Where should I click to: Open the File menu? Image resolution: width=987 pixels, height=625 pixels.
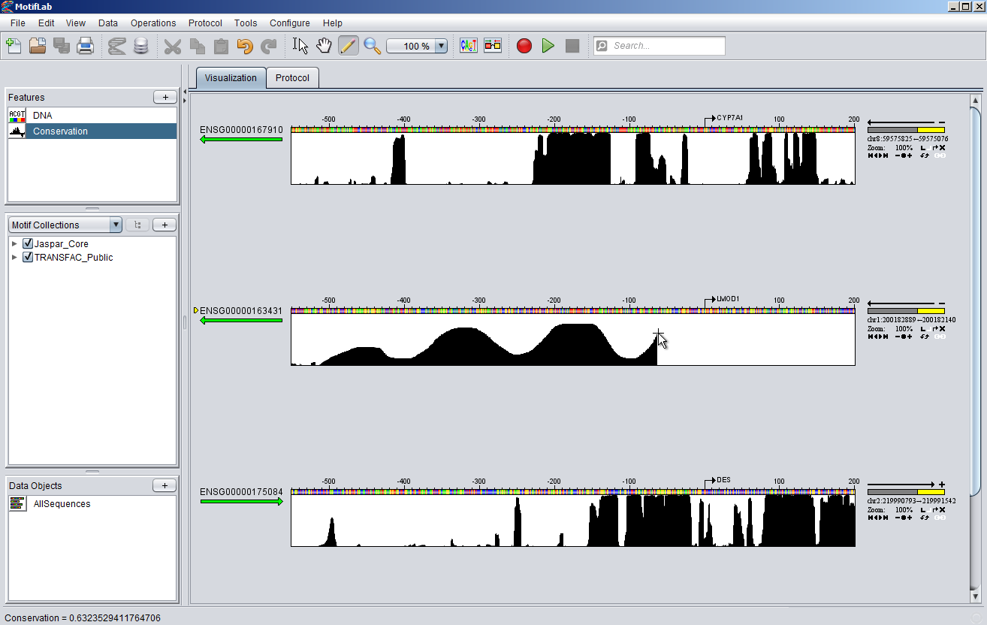18,23
